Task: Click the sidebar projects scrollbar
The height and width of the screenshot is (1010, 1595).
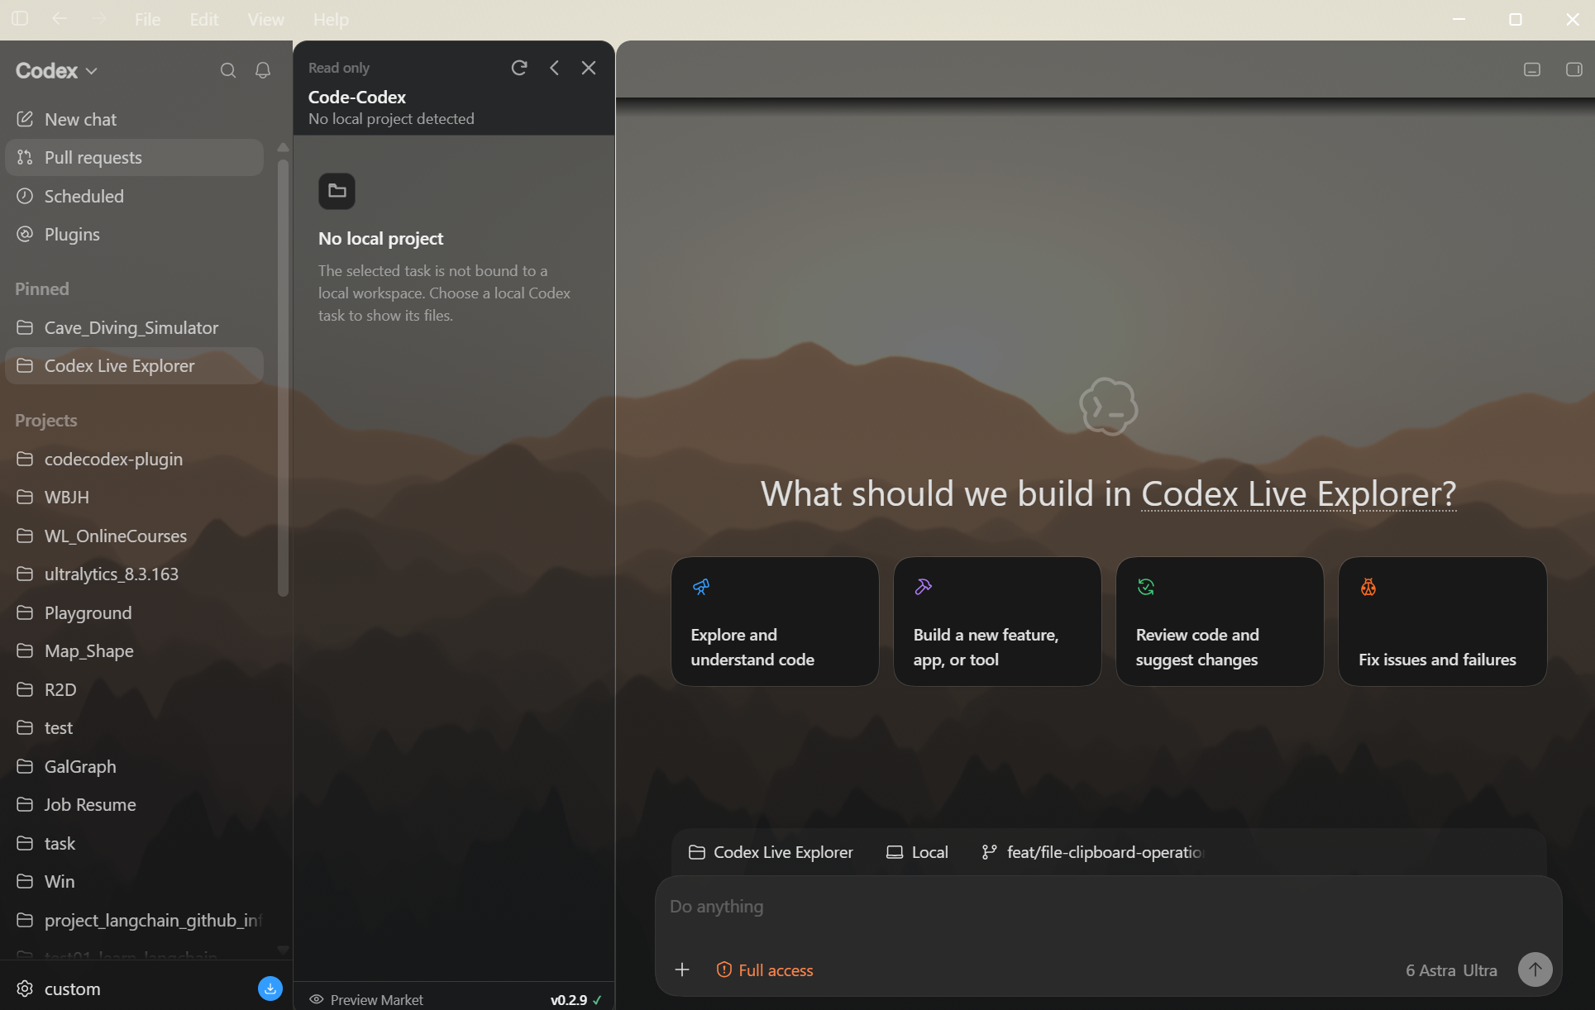Action: 283,376
